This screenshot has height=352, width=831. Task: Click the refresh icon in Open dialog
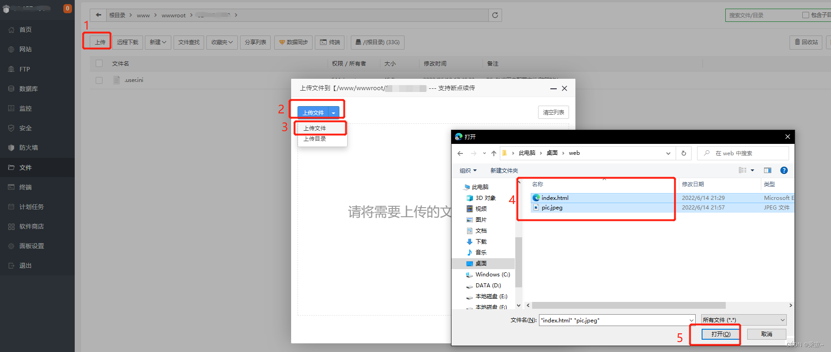[683, 153]
